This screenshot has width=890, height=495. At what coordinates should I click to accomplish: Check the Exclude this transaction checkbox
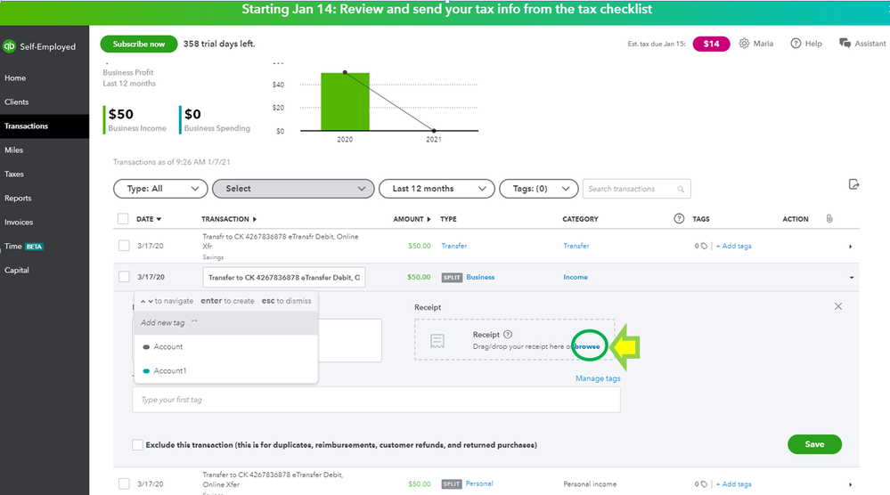point(137,444)
